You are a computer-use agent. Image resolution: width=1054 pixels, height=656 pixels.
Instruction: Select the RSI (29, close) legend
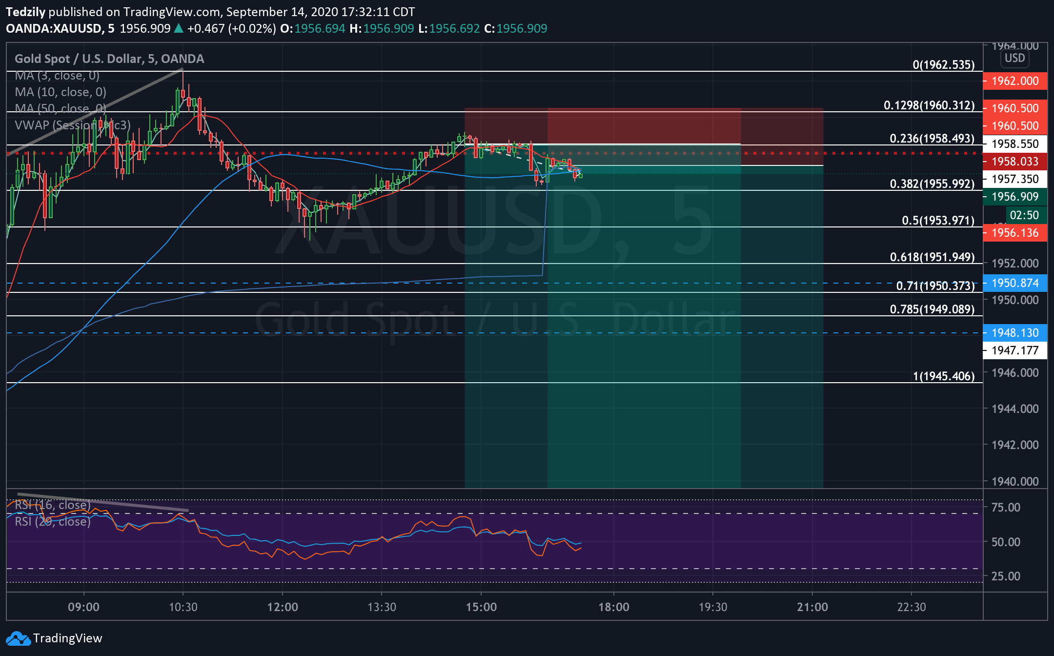[53, 521]
